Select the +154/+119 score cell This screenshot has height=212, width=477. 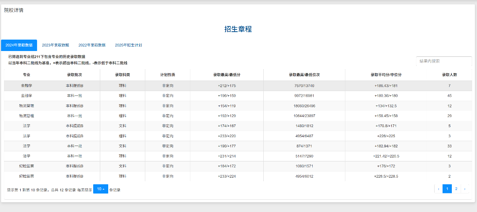tap(227, 106)
